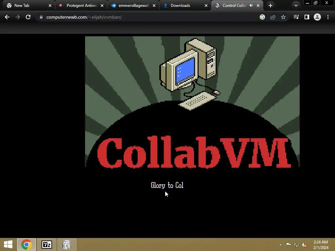The width and height of the screenshot is (335, 251).
Task: Open the network status tray icon
Action: (x=296, y=245)
